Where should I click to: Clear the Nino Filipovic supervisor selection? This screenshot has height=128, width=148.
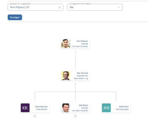[60, 7]
